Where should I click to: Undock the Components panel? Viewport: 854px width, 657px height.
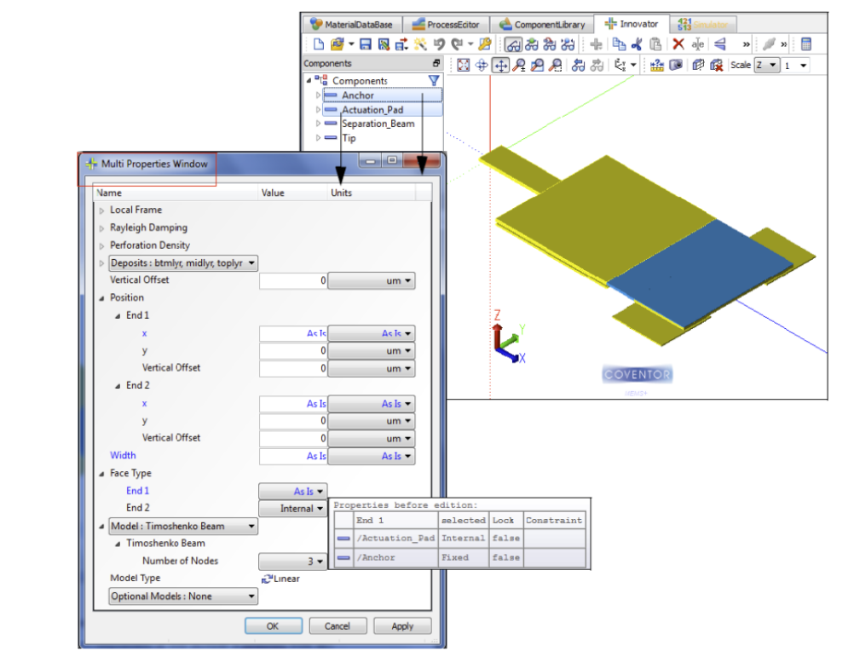(x=436, y=63)
